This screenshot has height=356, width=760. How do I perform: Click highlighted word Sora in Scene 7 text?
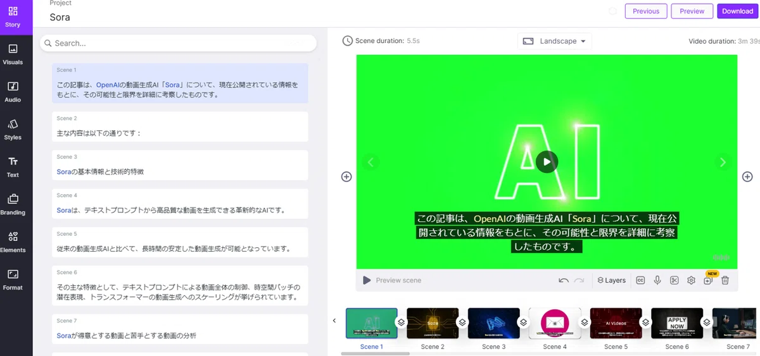click(x=63, y=336)
